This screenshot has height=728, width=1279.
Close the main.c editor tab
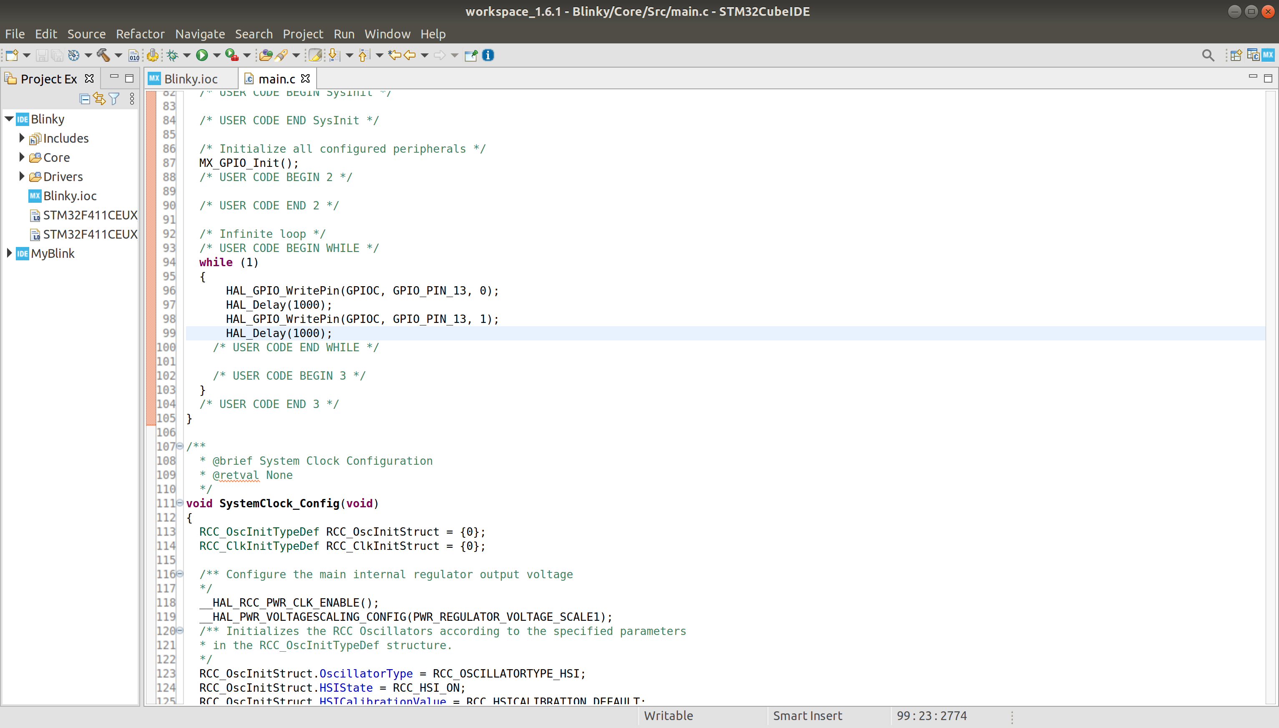[x=305, y=78]
